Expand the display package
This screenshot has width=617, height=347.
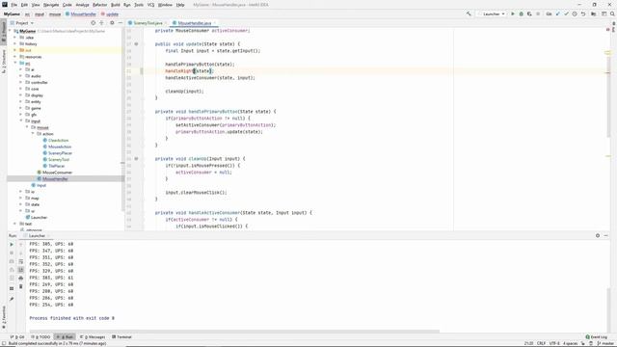point(21,95)
